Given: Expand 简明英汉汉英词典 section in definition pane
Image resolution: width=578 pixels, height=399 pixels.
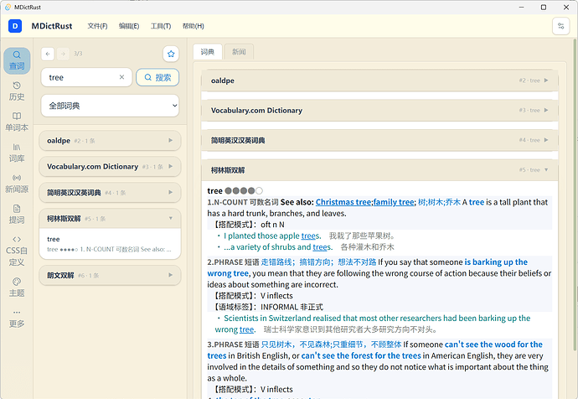Looking at the screenshot, I should click(x=379, y=140).
